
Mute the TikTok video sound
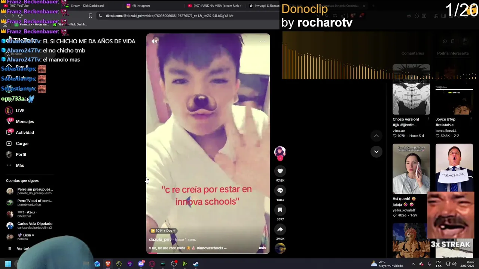[154, 41]
